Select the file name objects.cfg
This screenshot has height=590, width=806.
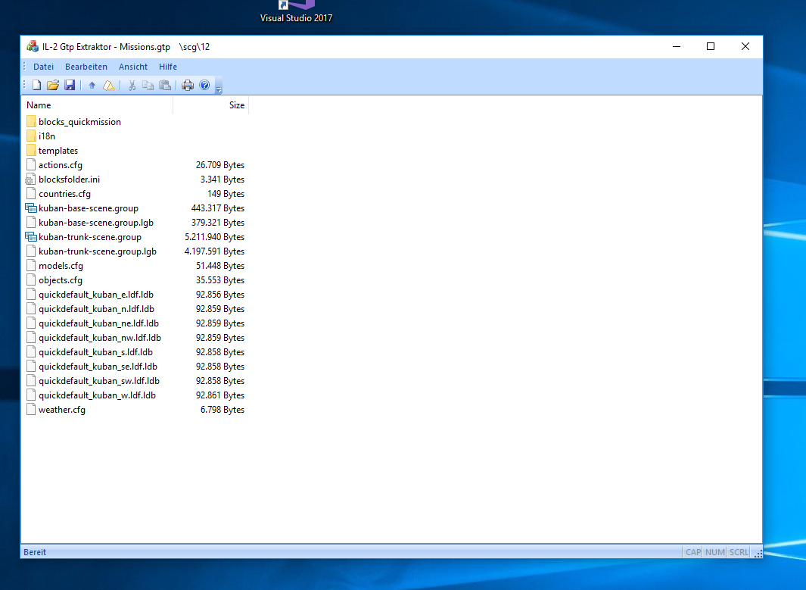(x=60, y=280)
